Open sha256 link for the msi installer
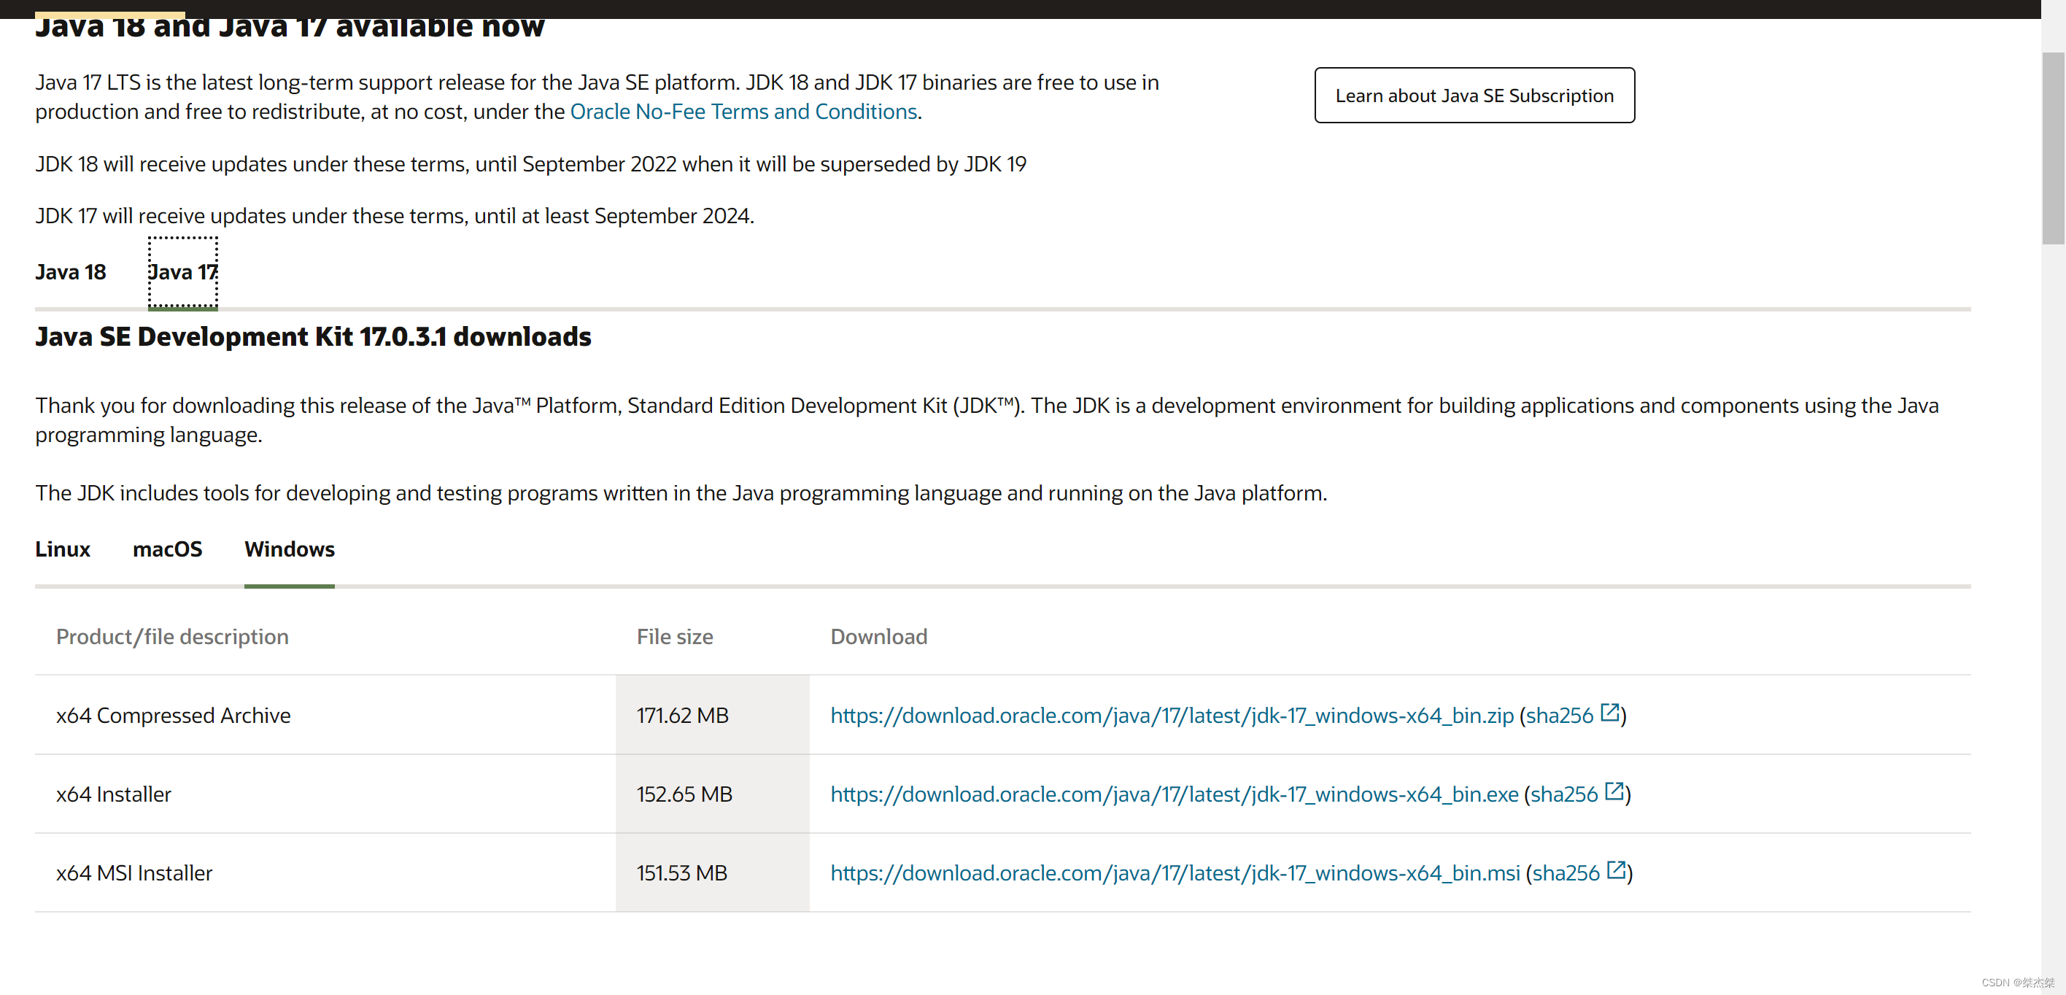Viewport: 2066px width, 995px height. coord(1565,872)
